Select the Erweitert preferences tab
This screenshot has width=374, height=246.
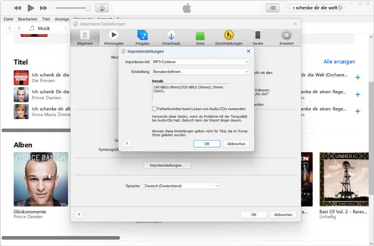287,38
